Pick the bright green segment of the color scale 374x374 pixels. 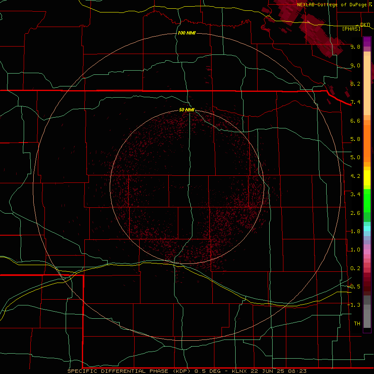point(367,200)
